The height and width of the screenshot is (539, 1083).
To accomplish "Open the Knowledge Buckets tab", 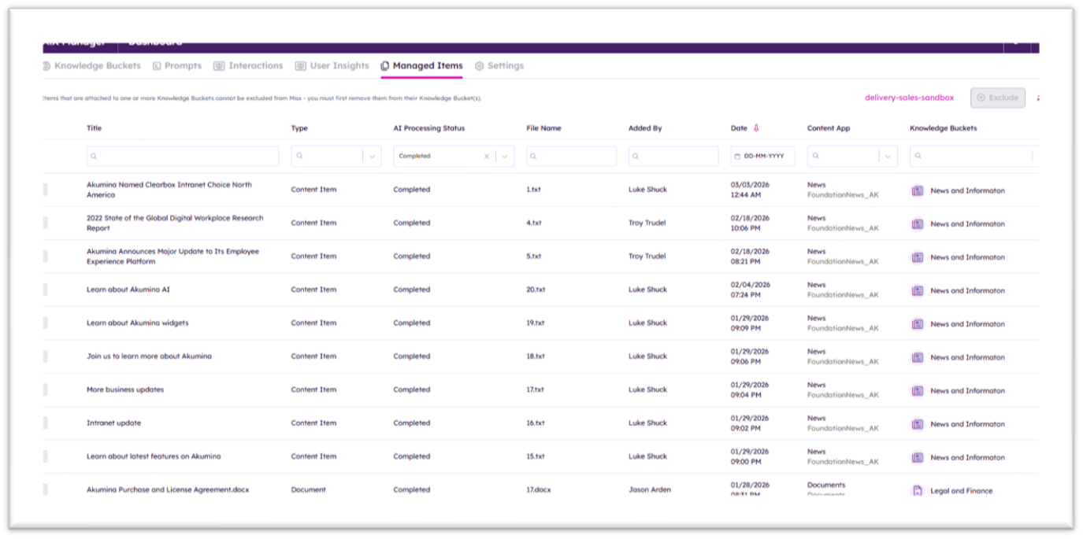I will (x=92, y=66).
